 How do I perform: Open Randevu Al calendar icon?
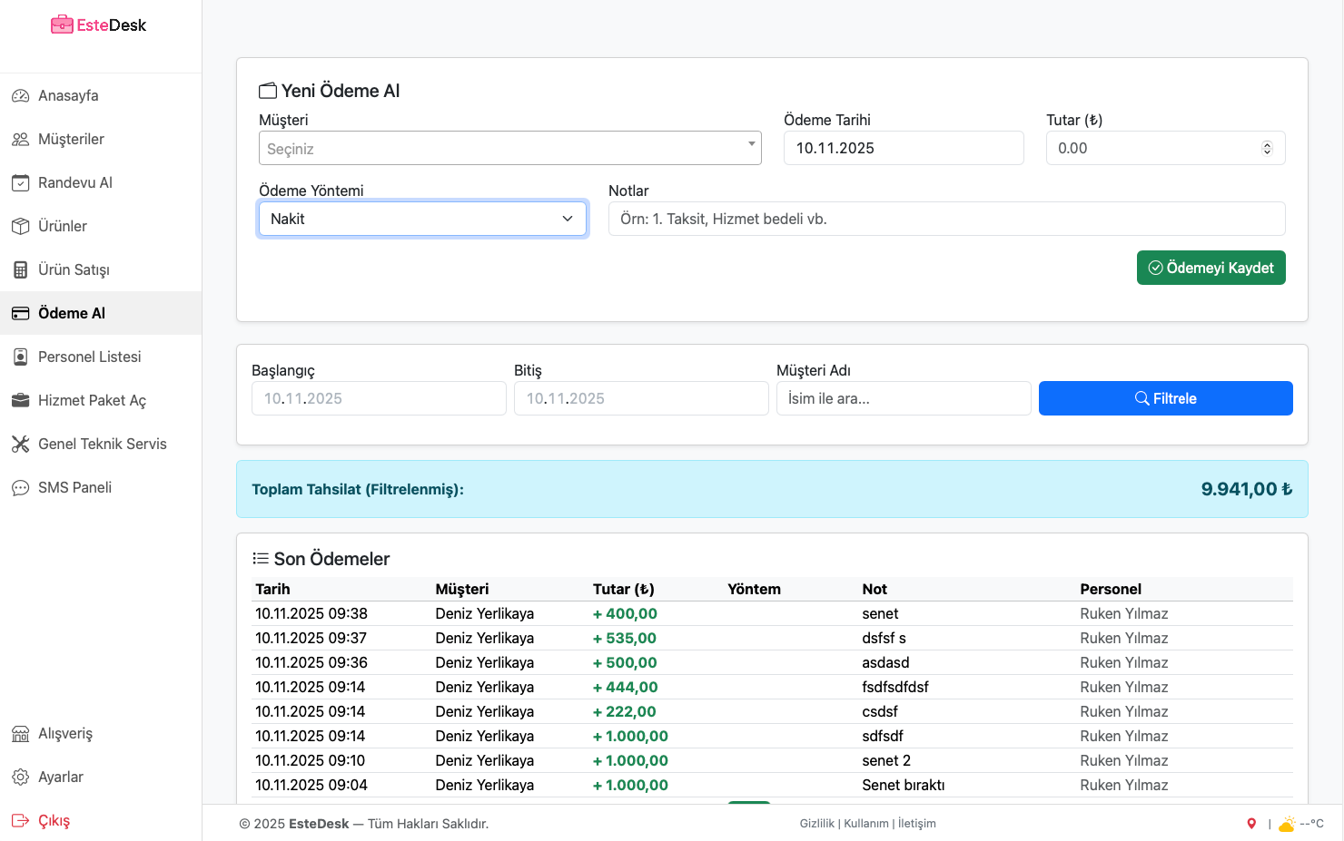tap(20, 182)
